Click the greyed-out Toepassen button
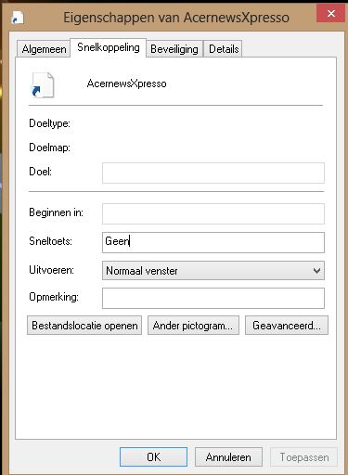Viewport: 348px width, 475px height. point(303,456)
